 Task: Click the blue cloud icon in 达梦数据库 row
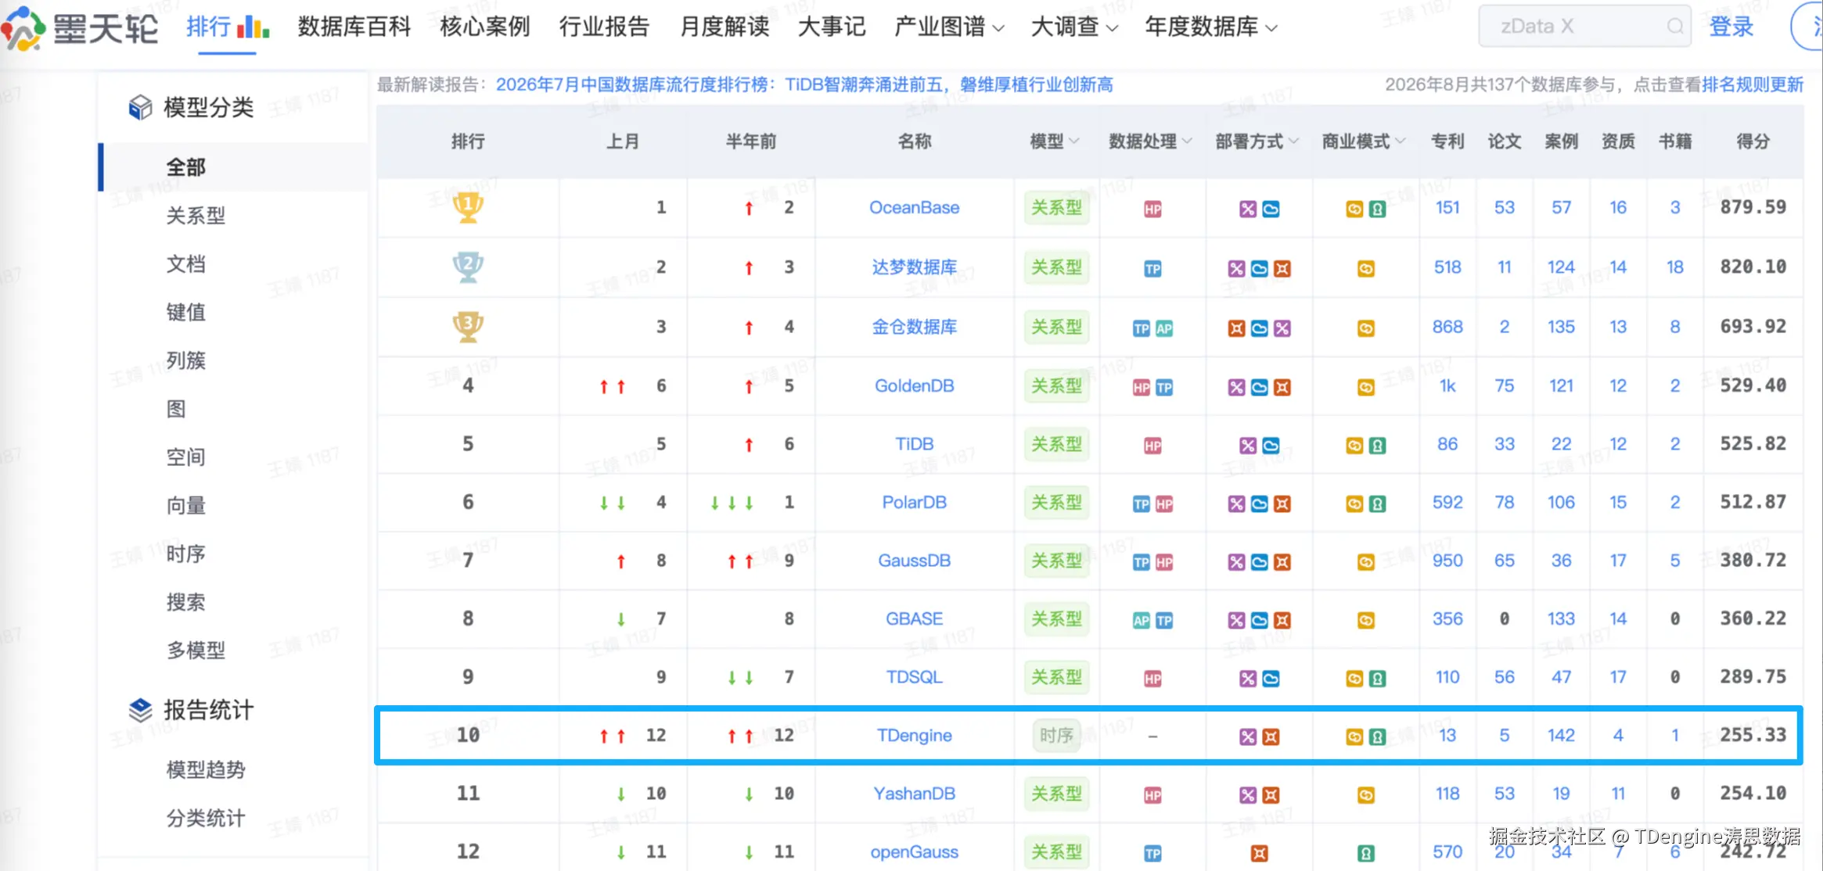tap(1260, 269)
